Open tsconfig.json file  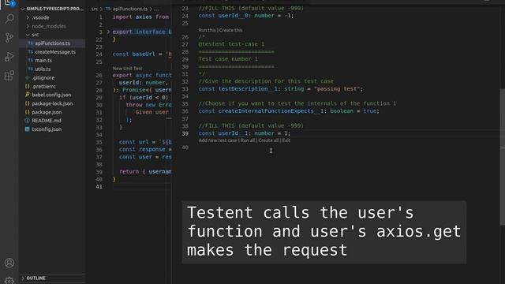click(x=47, y=129)
